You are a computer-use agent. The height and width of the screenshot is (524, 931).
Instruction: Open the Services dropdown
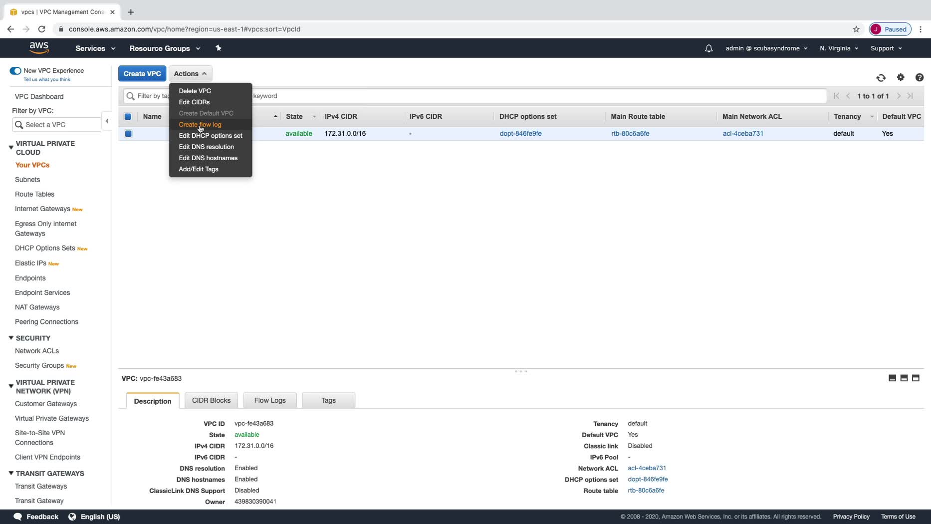tap(95, 48)
